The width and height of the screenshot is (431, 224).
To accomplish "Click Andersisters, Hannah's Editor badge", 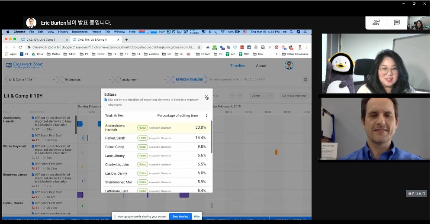I will [x=142, y=128].
